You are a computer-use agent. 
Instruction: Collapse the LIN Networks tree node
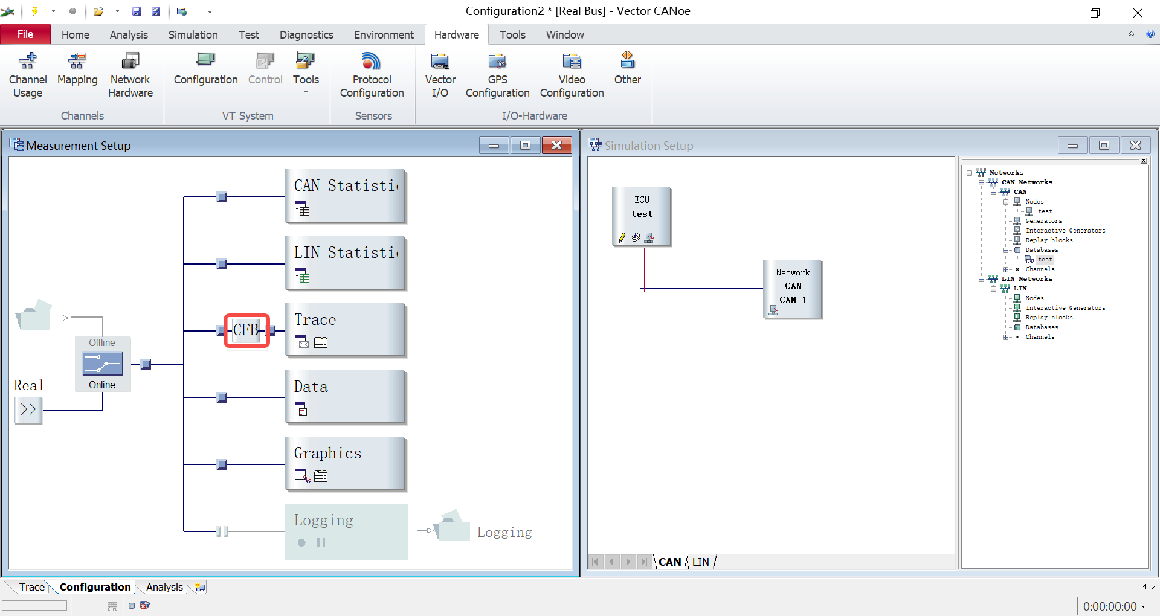click(982, 279)
